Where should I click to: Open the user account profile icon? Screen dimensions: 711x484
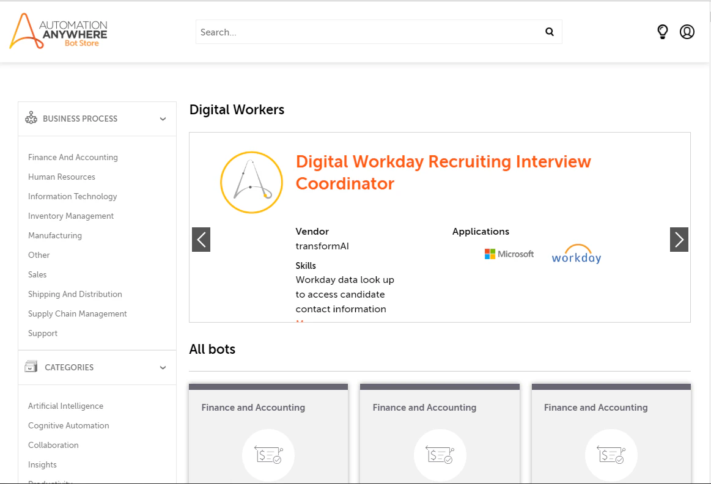click(687, 32)
